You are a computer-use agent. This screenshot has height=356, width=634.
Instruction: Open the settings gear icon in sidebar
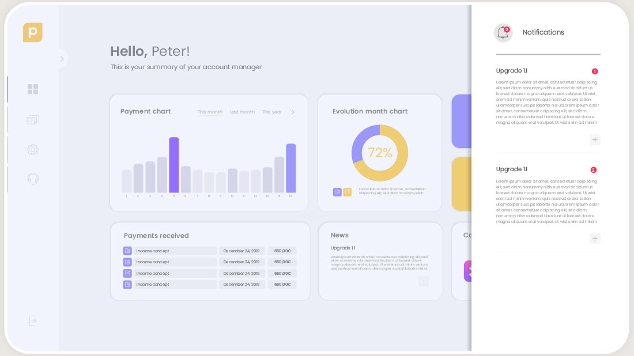33,150
